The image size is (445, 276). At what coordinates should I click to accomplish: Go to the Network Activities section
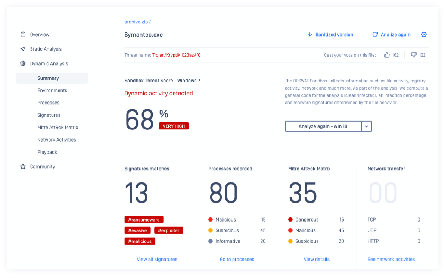[56, 139]
